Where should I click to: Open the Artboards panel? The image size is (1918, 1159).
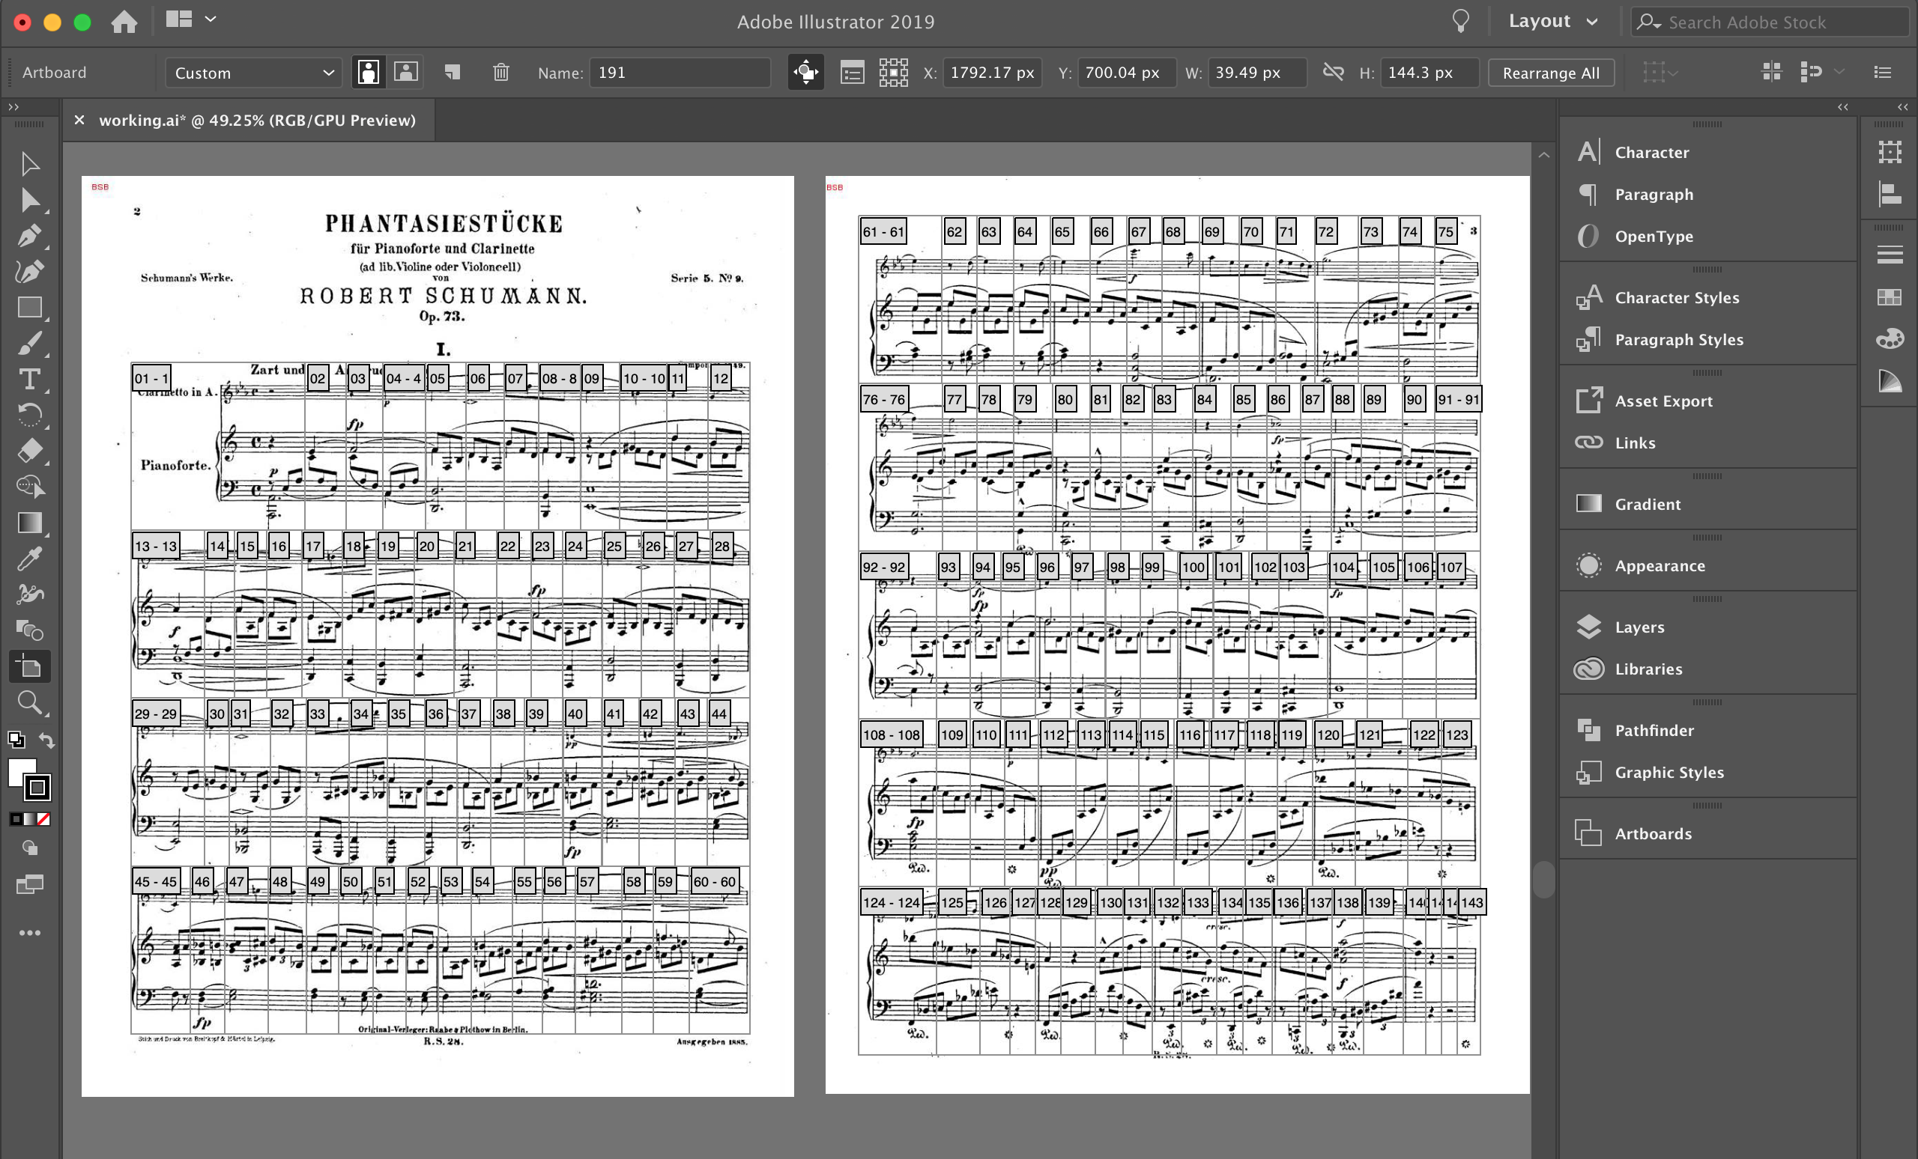coord(1653,834)
